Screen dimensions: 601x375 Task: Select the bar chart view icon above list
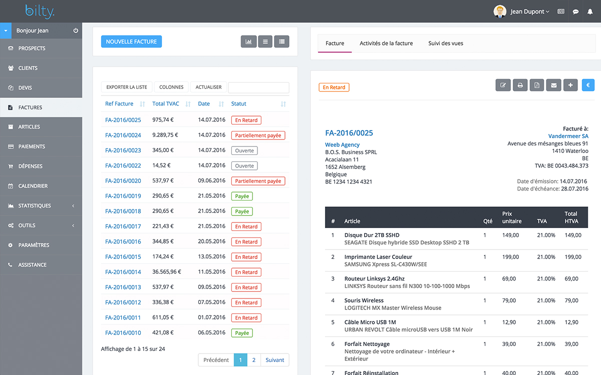pyautogui.click(x=249, y=41)
